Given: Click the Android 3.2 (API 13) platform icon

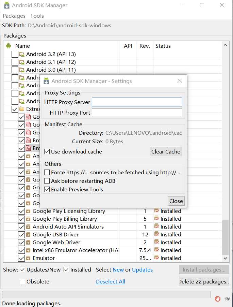Looking at the screenshot, I should (x=22, y=54).
